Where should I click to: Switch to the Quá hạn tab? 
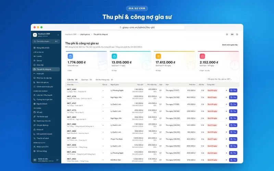tap(87, 80)
